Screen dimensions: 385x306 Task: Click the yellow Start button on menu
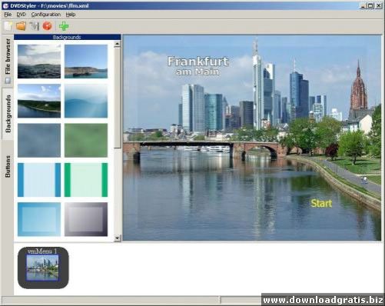click(321, 204)
